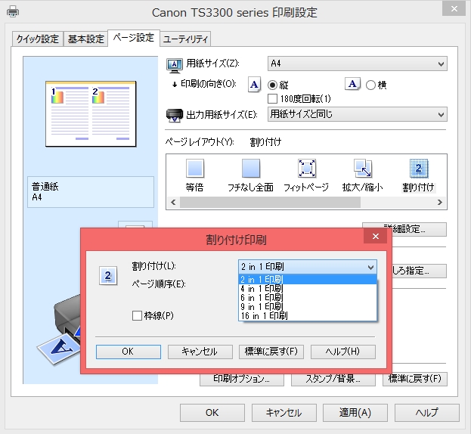
Task: Click 標準に戻す(F) in 割り付け印刷 dialog
Action: tap(271, 352)
